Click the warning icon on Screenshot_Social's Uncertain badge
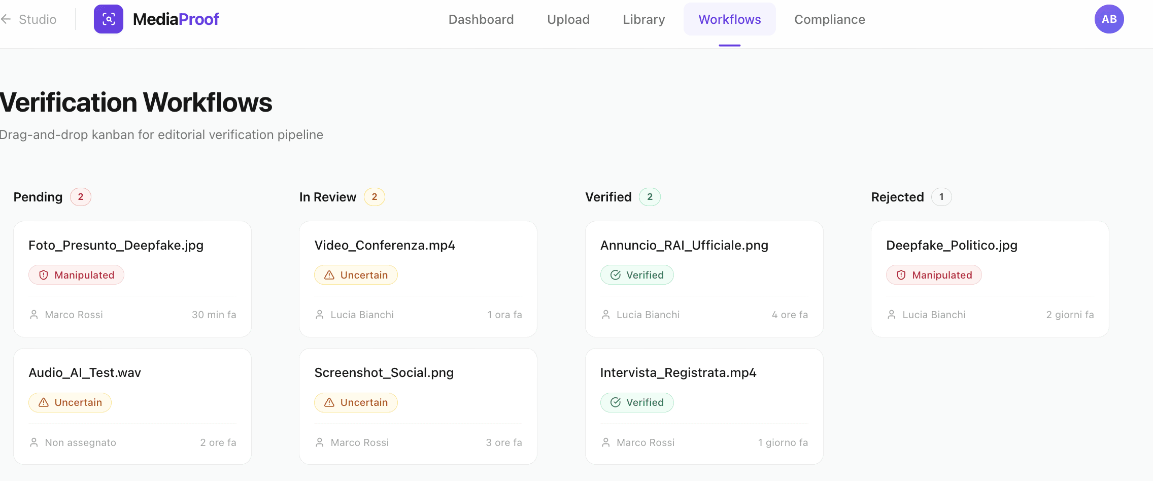Image resolution: width=1153 pixels, height=481 pixels. (x=330, y=402)
